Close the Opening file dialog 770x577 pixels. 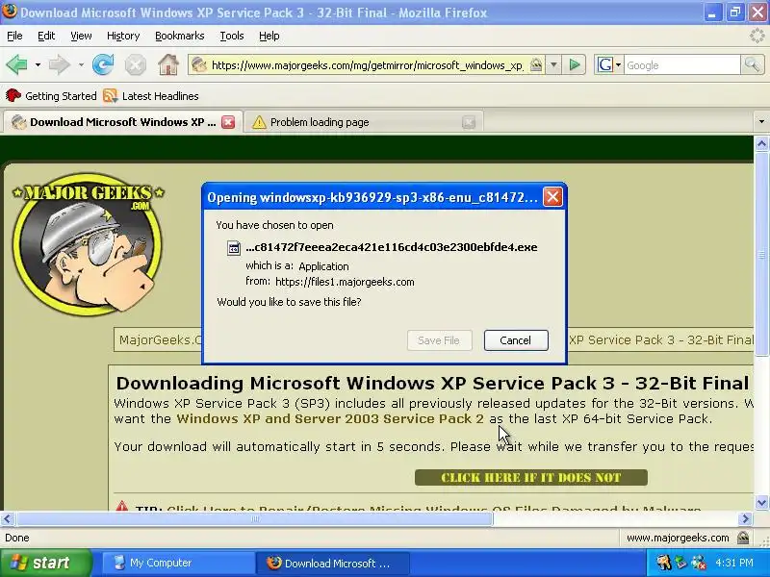[x=552, y=197]
